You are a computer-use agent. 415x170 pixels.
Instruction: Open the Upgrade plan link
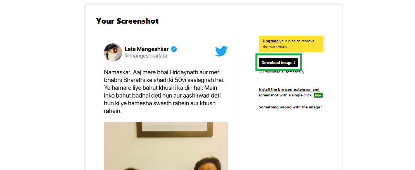pos(270,41)
